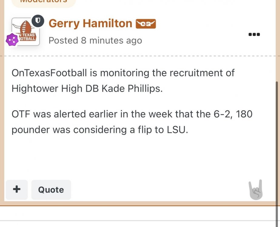Click the hook 'em horns reaction icon
The image size is (280, 227).
pyautogui.click(x=255, y=190)
